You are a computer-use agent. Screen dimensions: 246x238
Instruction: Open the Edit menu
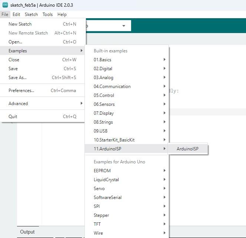click(16, 14)
